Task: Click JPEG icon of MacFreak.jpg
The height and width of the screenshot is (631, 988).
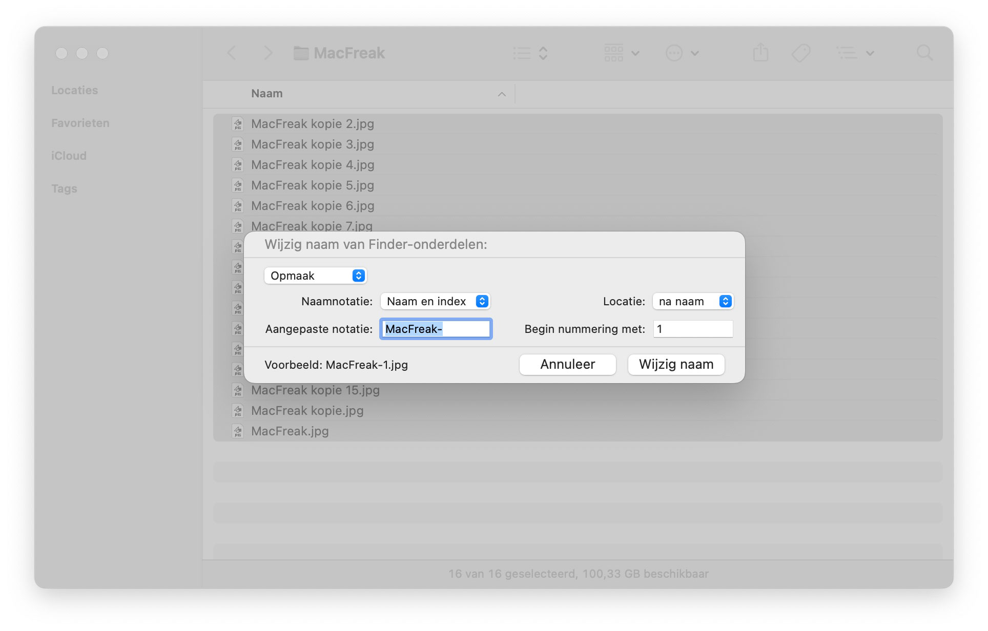Action: click(x=238, y=431)
